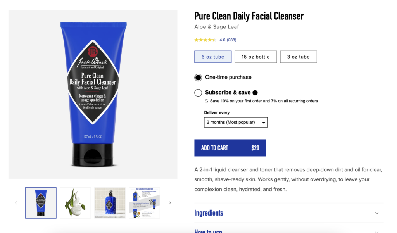Viewport: 397px width, 233px height.
Task: Click the main product tube image
Action: 93,95
